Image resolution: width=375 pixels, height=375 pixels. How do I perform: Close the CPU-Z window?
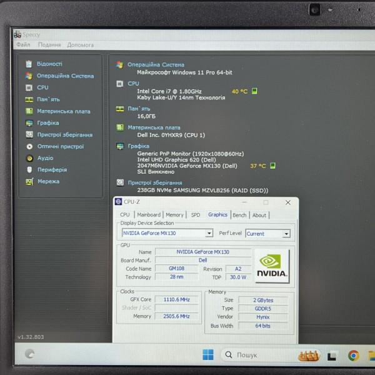(x=288, y=202)
